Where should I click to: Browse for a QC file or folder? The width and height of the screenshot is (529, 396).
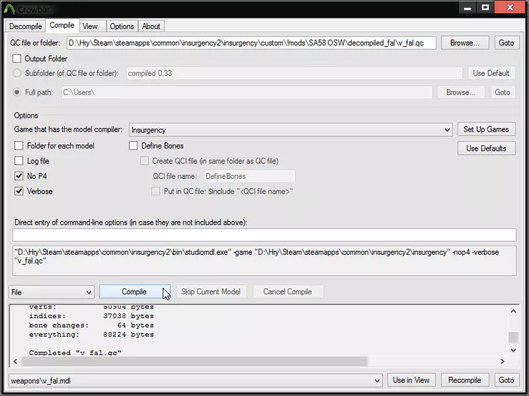[x=465, y=43]
